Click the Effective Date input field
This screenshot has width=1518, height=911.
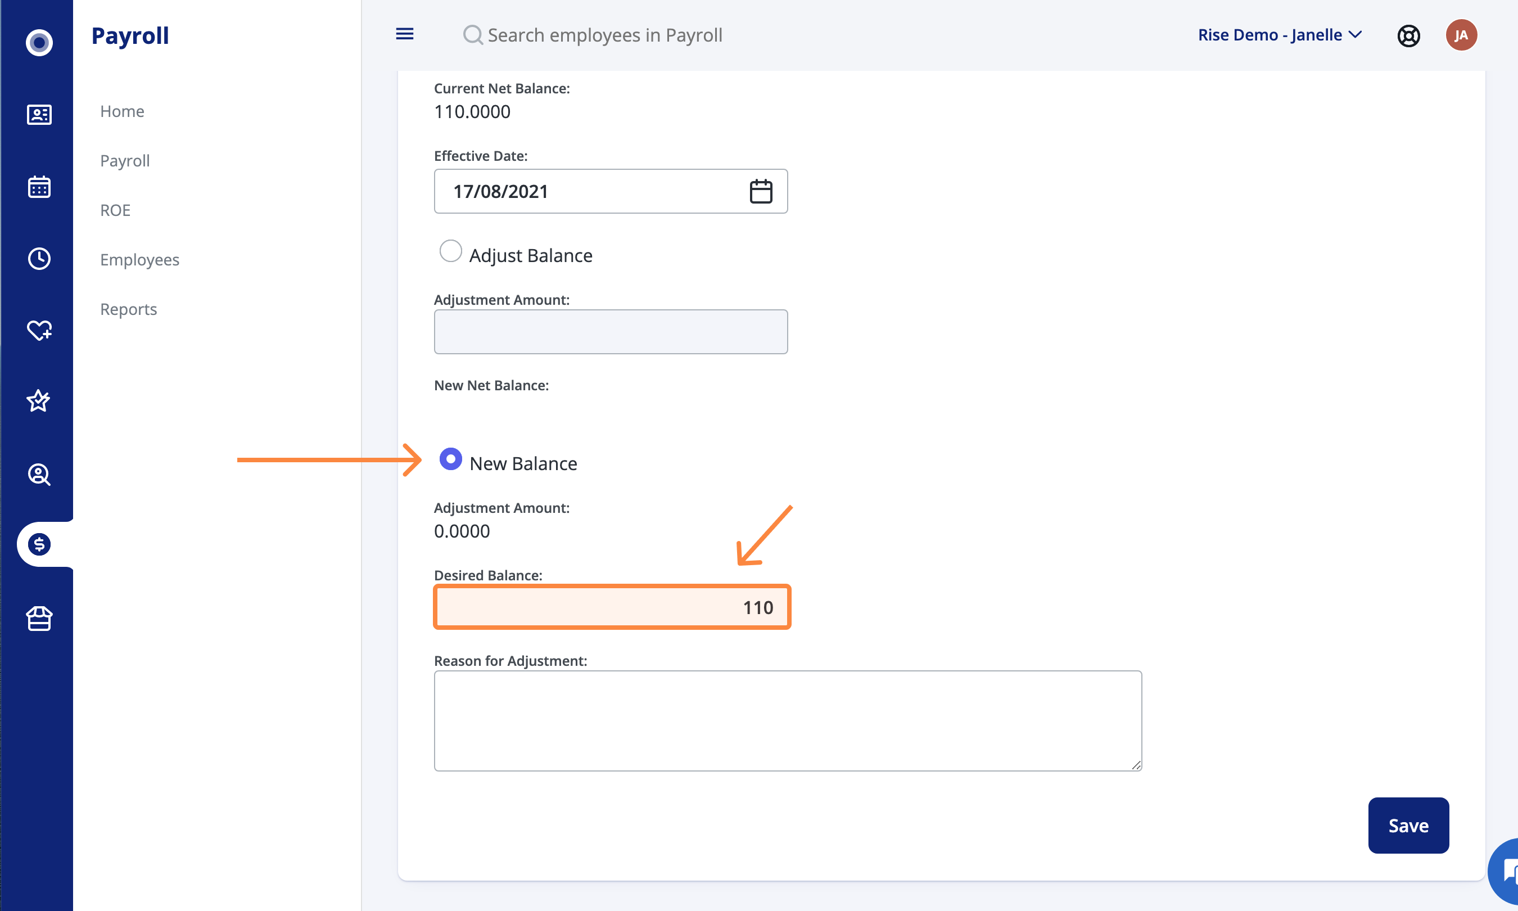611,192
